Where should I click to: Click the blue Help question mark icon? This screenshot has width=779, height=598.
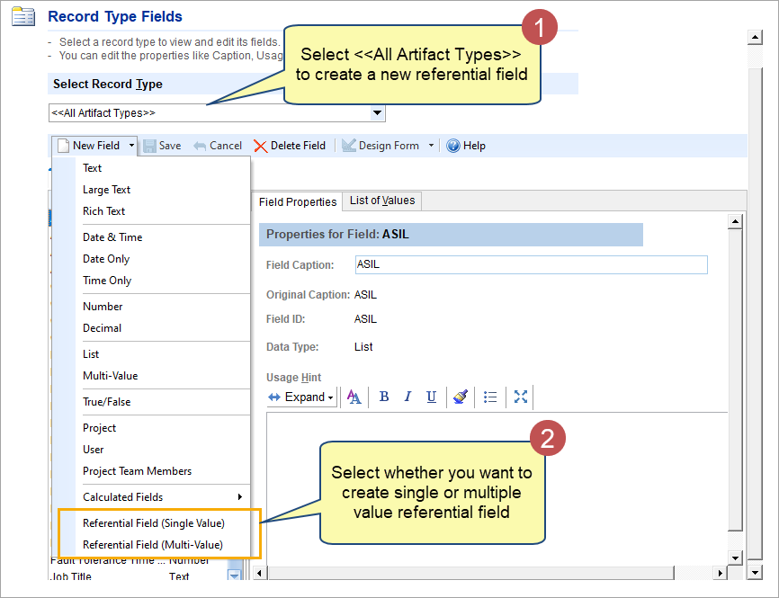(453, 146)
